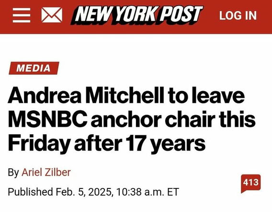Open the hamburger navigation menu
Viewport: 272px width, 212px height.
point(22,15)
